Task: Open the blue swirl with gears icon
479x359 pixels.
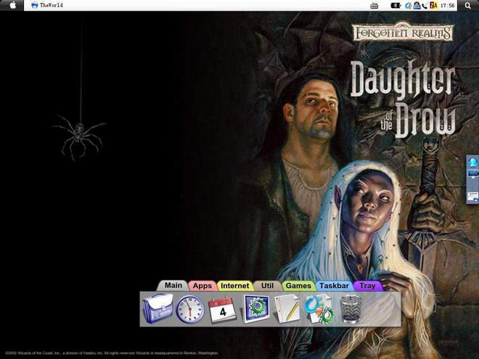Action: 319,309
